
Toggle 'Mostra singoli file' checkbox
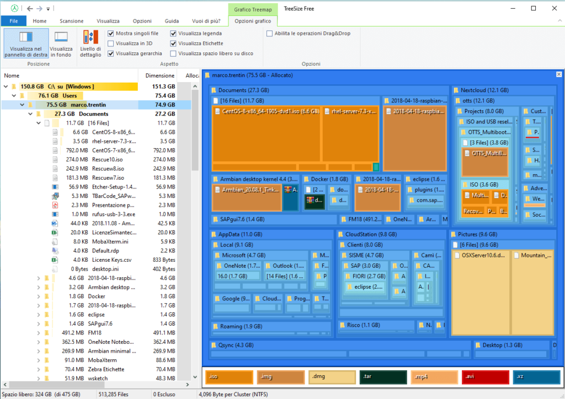coord(110,34)
